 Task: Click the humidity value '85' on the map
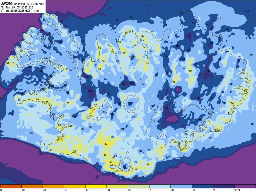116,156
